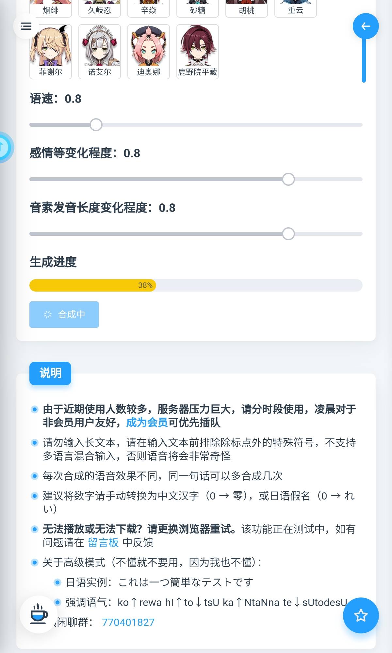Click the blue back arrow button
392x653 pixels.
coord(366,26)
